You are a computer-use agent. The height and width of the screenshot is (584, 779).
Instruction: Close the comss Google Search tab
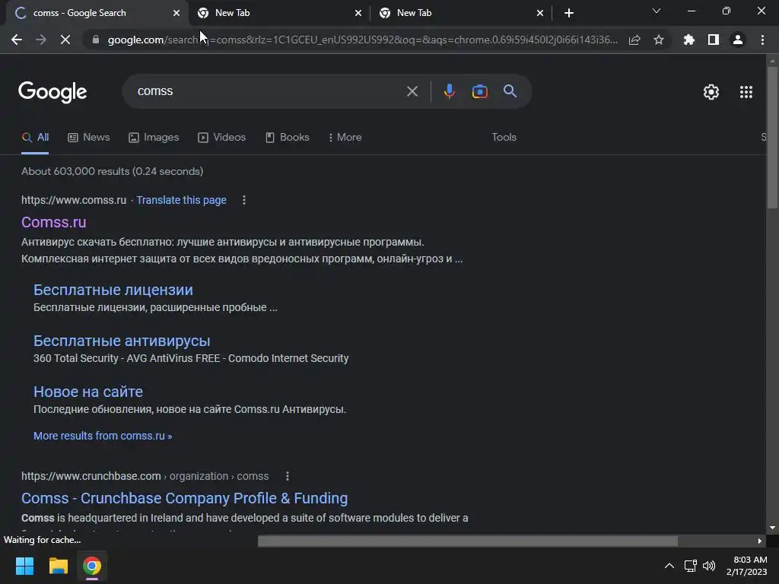pyautogui.click(x=176, y=13)
